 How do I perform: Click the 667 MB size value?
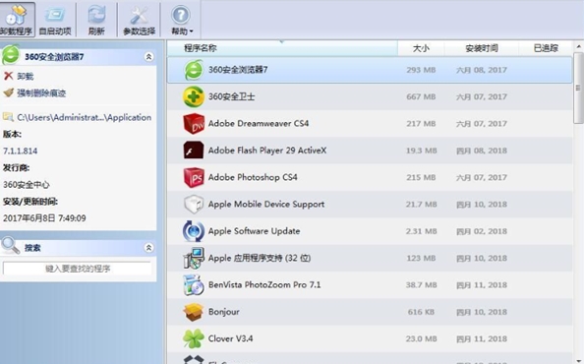421,96
